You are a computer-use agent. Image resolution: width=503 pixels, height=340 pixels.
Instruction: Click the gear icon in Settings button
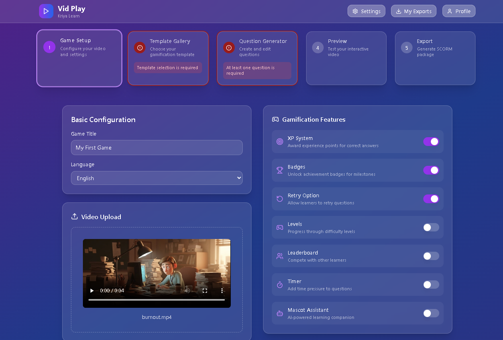355,11
